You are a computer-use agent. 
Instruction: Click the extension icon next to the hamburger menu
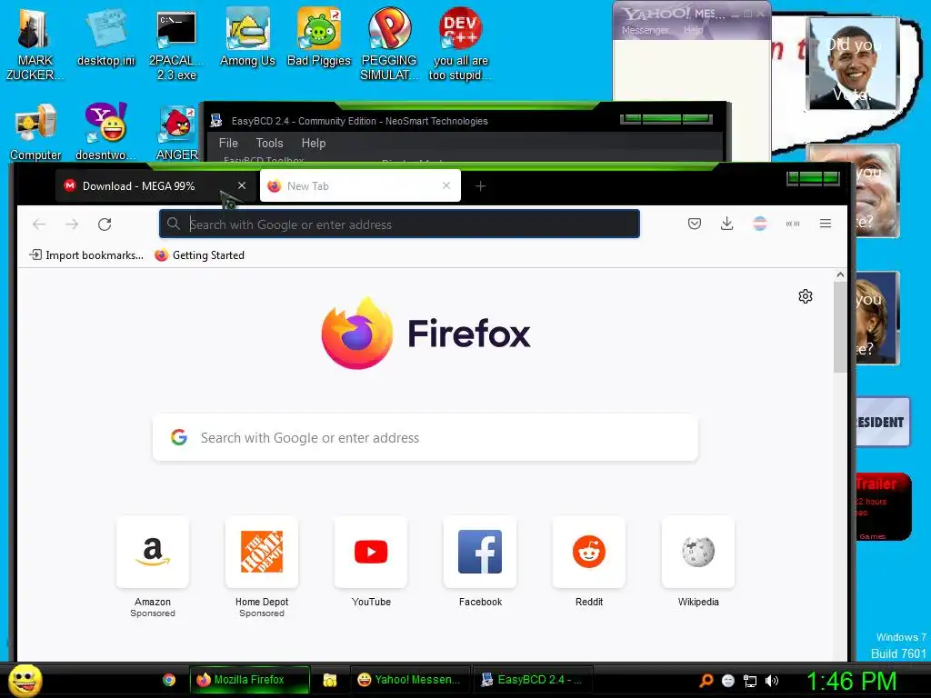coord(793,224)
